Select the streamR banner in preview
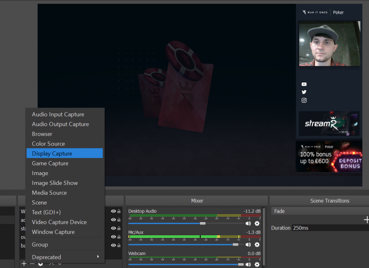The height and width of the screenshot is (268, 369). 329,124
